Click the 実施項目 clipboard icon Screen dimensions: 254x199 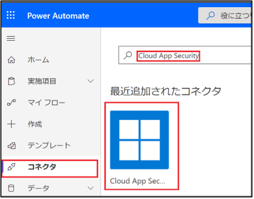(x=12, y=81)
